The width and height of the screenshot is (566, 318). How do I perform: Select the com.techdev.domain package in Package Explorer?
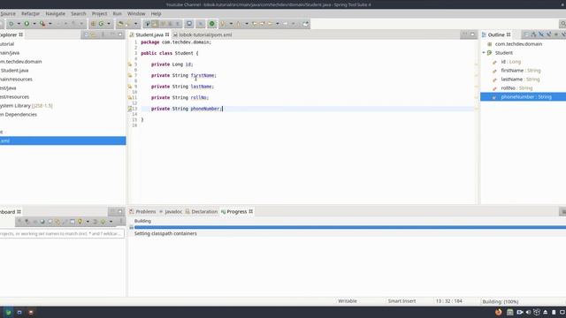(20, 62)
